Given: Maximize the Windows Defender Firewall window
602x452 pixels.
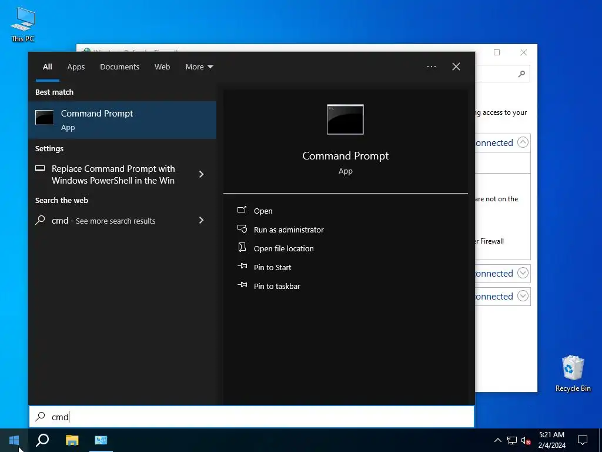Looking at the screenshot, I should coord(497,52).
